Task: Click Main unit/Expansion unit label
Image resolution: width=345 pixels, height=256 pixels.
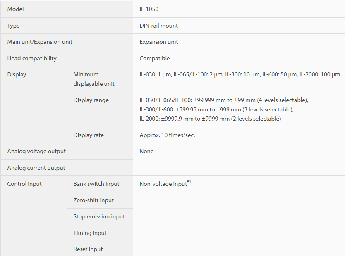Action: click(40, 42)
